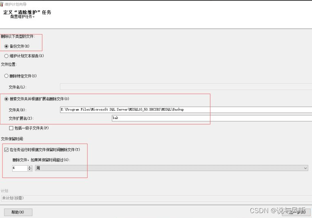Click the 删除文件，如果其保留时间超过(G) label

[41, 160]
